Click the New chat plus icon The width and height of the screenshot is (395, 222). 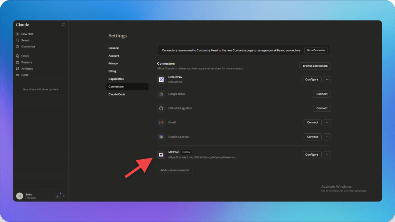coord(17,34)
